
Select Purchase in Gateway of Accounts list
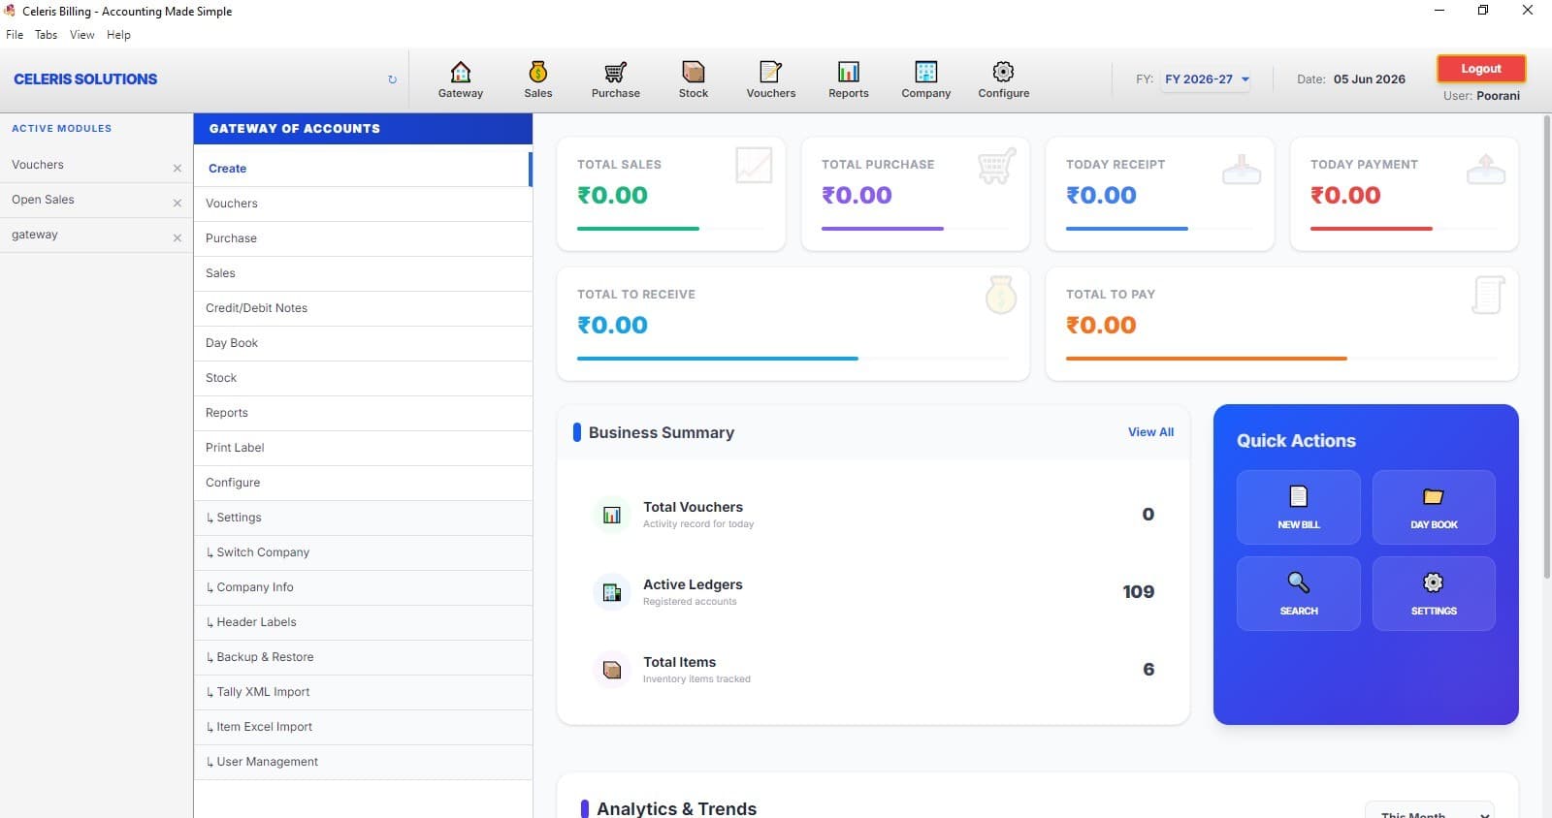[363, 238]
